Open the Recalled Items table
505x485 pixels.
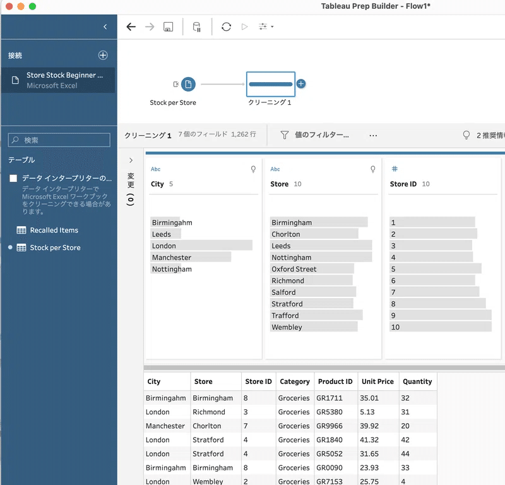pyautogui.click(x=54, y=230)
